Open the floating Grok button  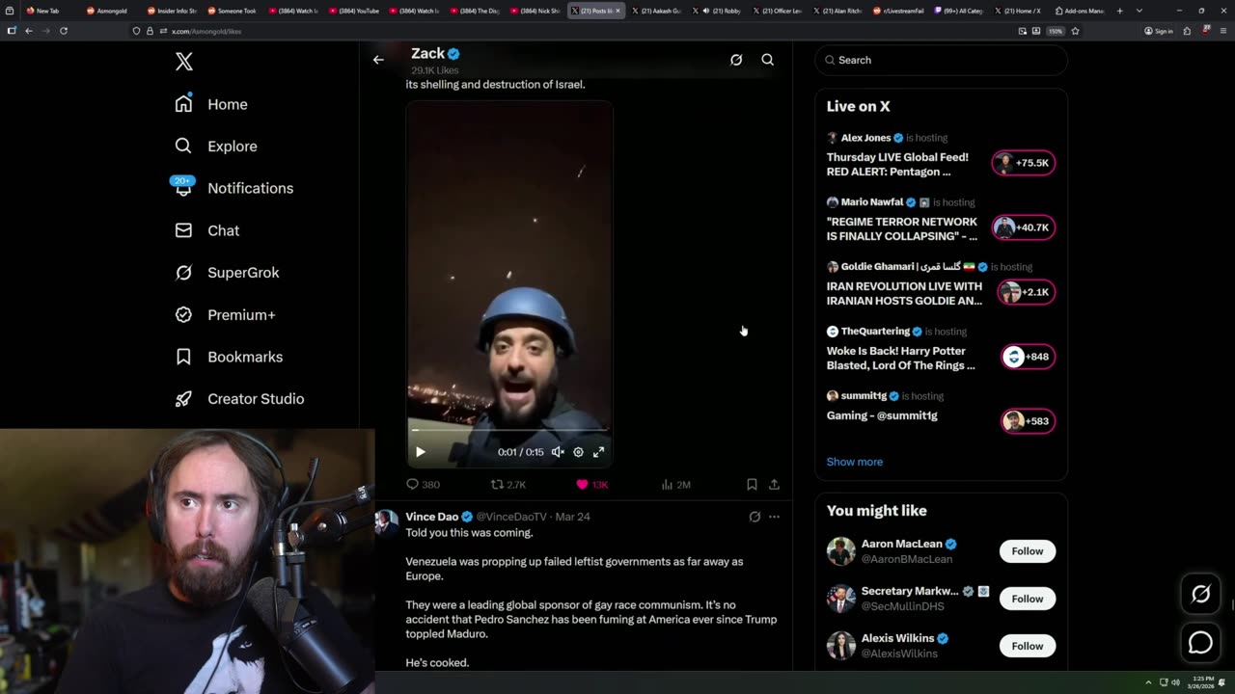1200,595
